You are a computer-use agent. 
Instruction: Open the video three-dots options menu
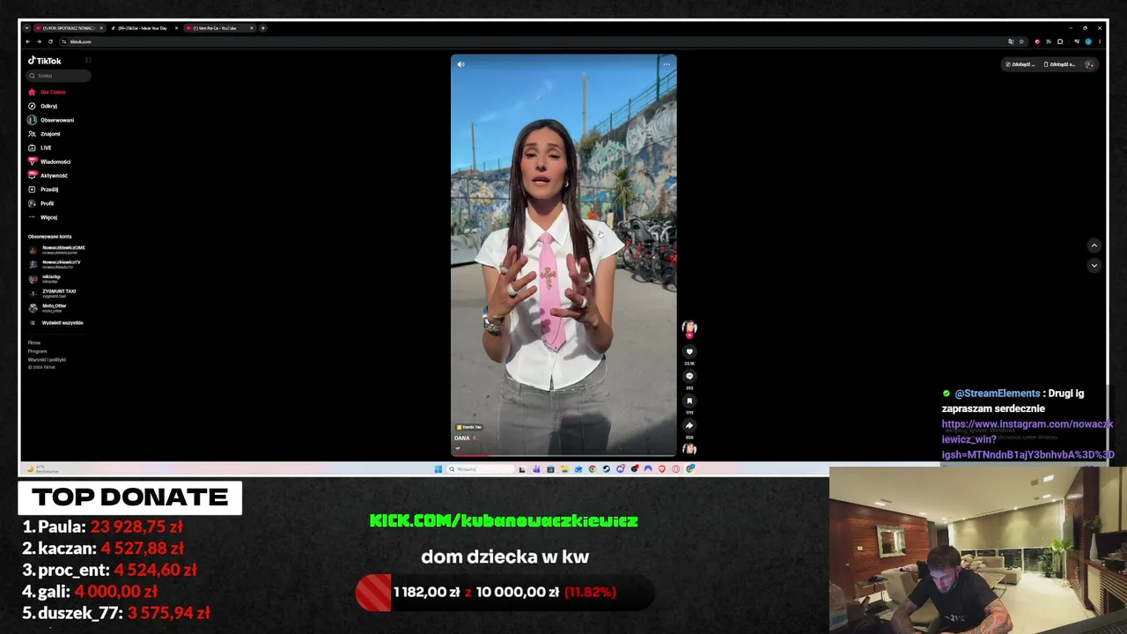coord(667,64)
